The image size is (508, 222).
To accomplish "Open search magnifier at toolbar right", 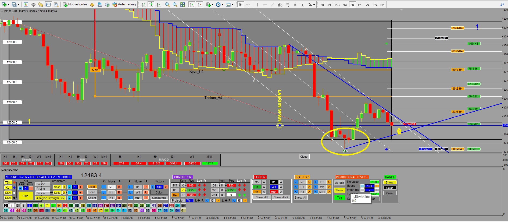I will click(502, 4).
